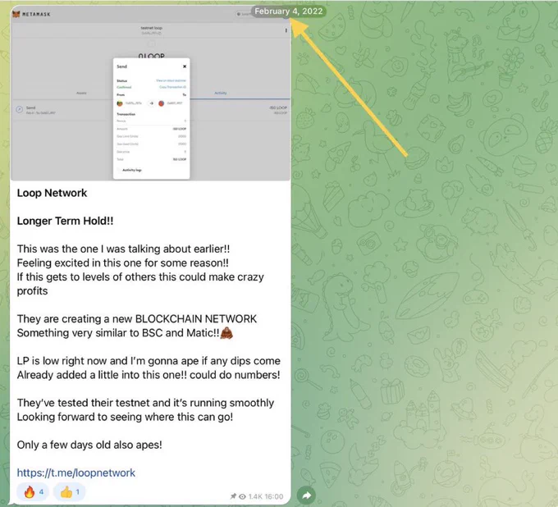The height and width of the screenshot is (507, 558).
Task: Click the recipient account avatar in dialog
Action: [x=161, y=103]
